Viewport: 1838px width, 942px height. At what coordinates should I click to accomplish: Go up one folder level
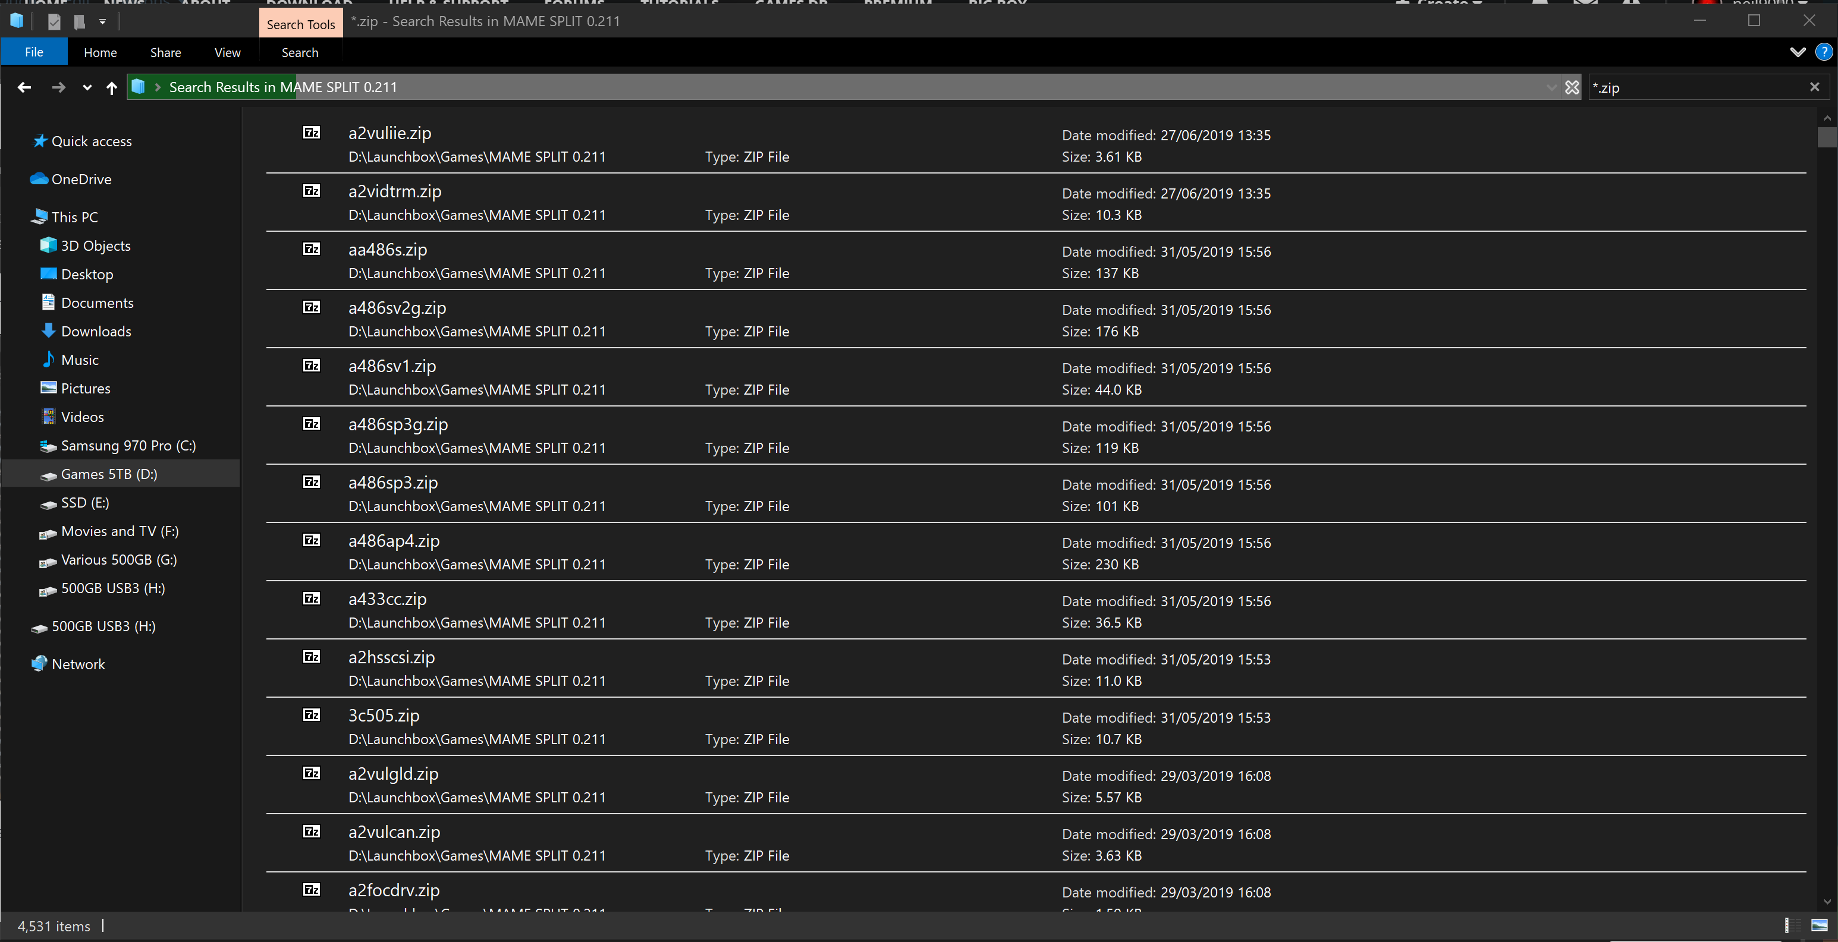(111, 88)
